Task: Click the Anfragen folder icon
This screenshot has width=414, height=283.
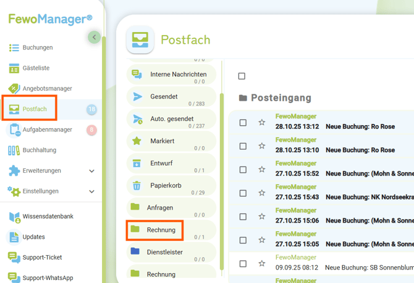Action: [x=135, y=207]
